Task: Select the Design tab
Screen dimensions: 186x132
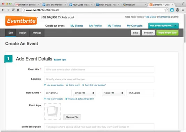Action: (23, 33)
